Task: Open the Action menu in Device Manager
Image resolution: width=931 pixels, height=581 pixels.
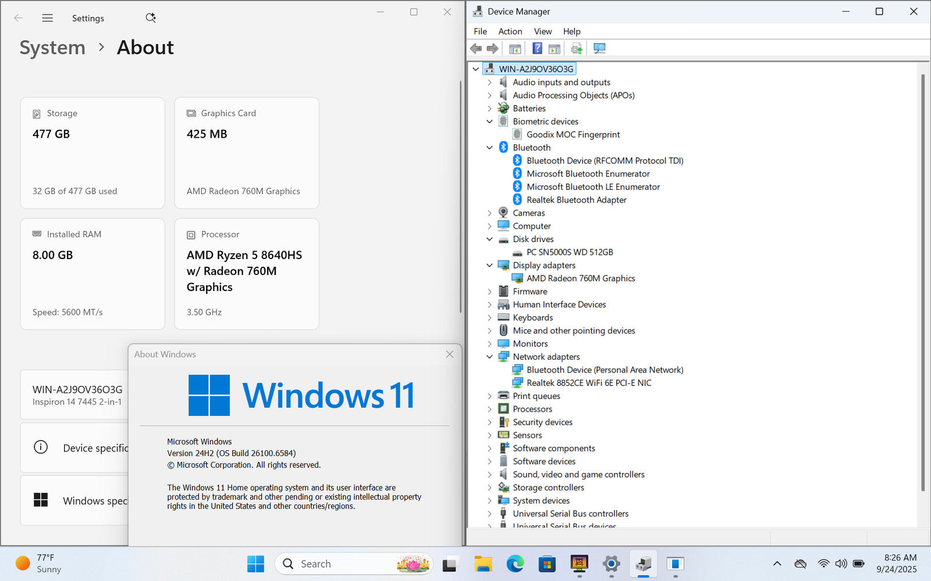Action: [x=510, y=31]
